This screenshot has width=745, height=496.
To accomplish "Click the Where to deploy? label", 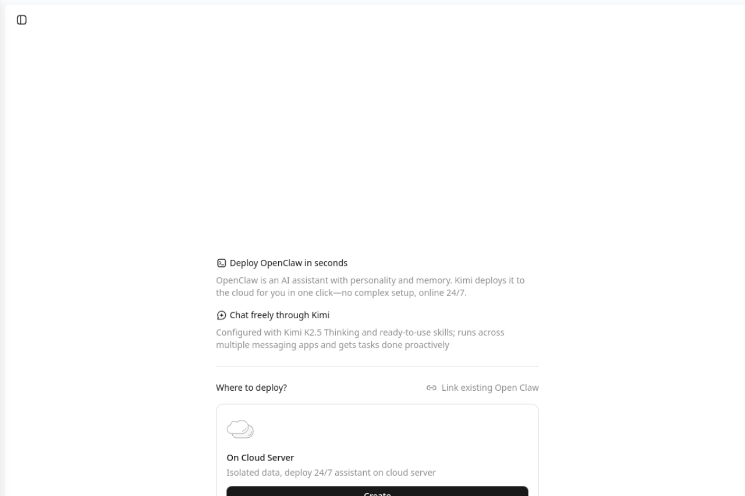I will [x=251, y=388].
